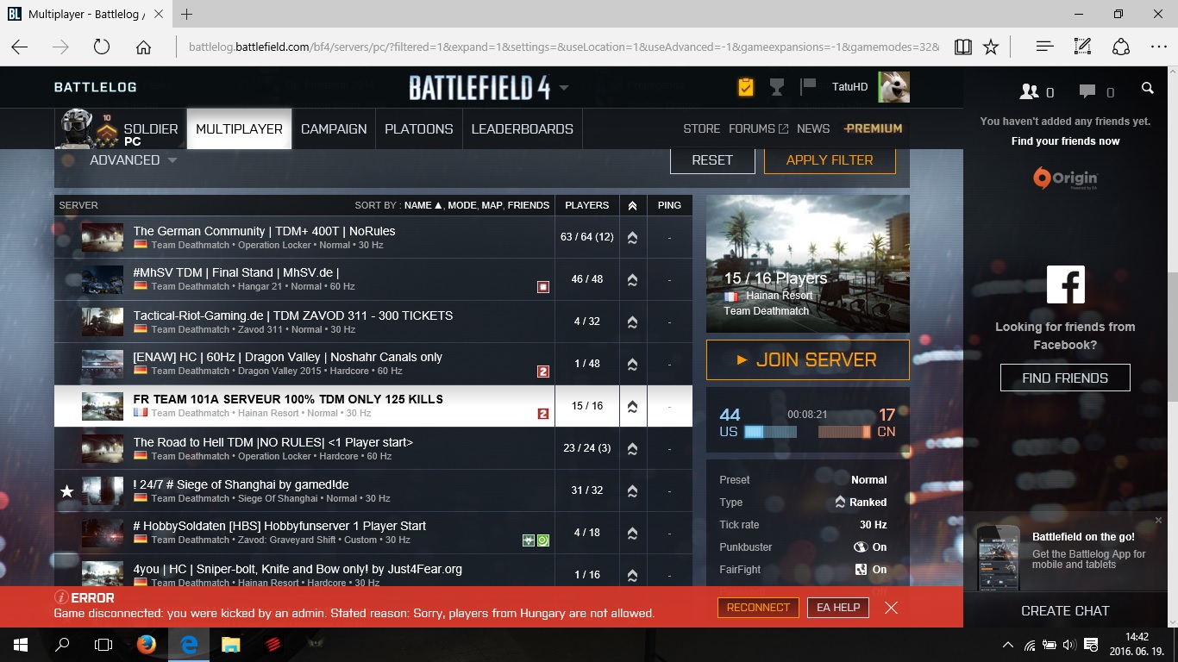Screen dimensions: 1178x662
Task: Open the FORUMS external link
Action: [758, 128]
